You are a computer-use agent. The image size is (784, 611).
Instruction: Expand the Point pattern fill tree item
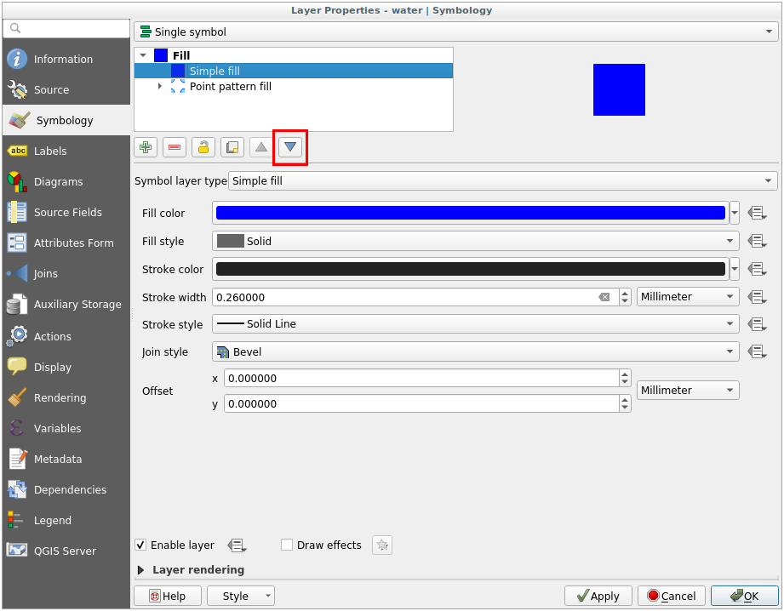click(160, 86)
